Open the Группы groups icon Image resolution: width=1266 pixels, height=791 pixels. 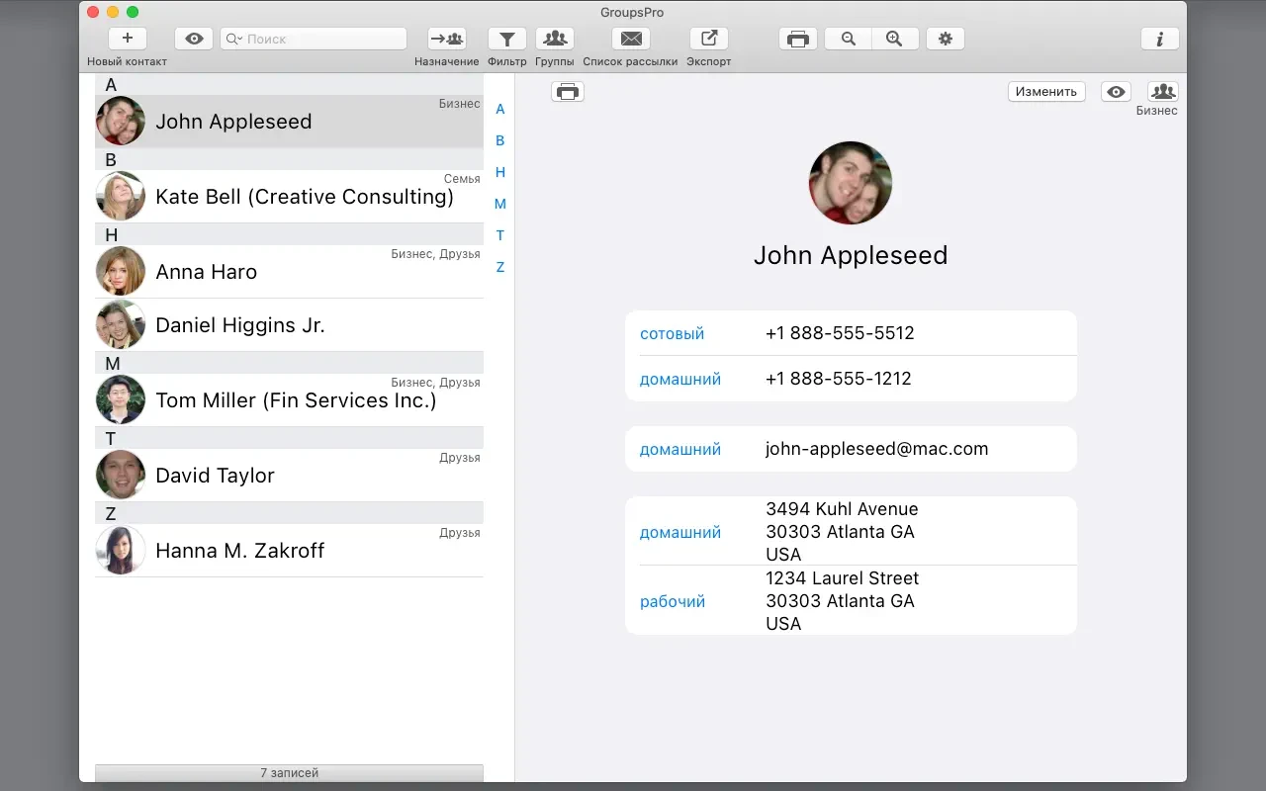pyautogui.click(x=555, y=39)
